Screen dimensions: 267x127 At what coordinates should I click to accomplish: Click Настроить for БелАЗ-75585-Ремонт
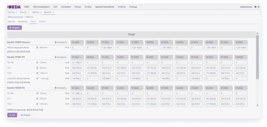point(61,42)
